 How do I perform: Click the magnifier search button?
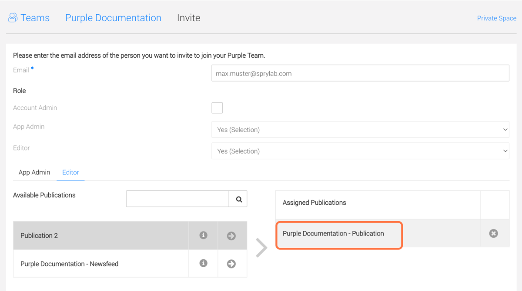pos(238,199)
